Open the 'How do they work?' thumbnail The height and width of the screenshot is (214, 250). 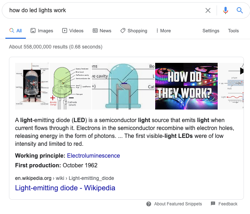[186, 86]
